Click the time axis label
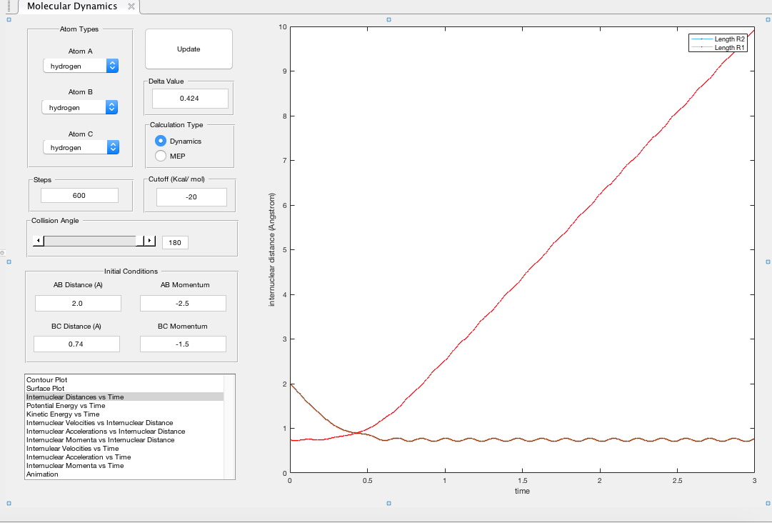The height and width of the screenshot is (523, 772). click(x=522, y=491)
